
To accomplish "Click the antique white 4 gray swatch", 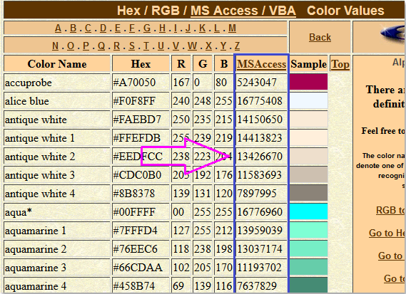I will (x=308, y=193).
